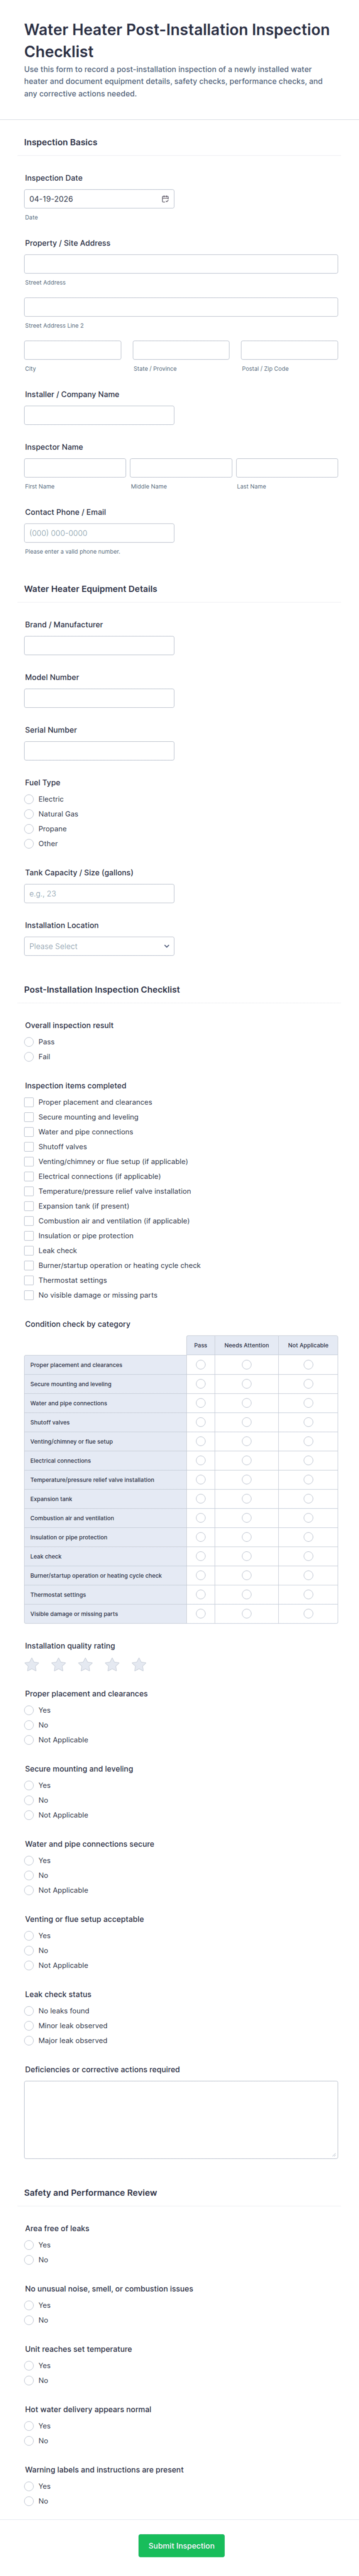Check Thermostat settings inspection item

point(29,1280)
